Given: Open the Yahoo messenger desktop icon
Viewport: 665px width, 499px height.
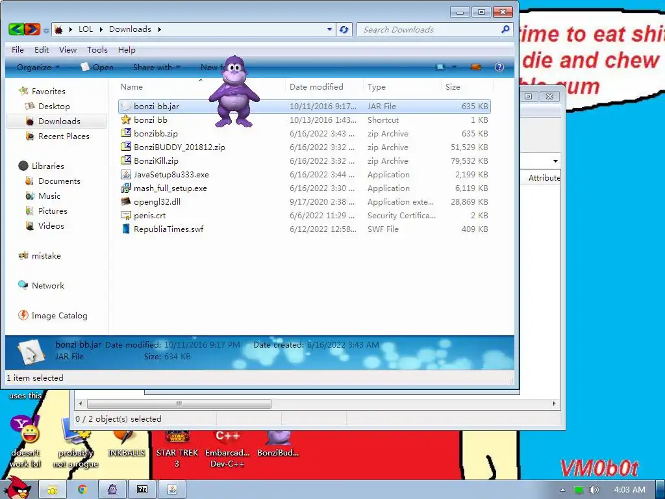Looking at the screenshot, I should pyautogui.click(x=25, y=441).
